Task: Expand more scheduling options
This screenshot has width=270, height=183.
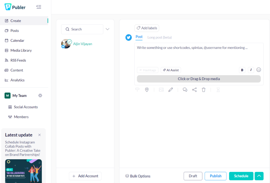Action: [x=259, y=176]
